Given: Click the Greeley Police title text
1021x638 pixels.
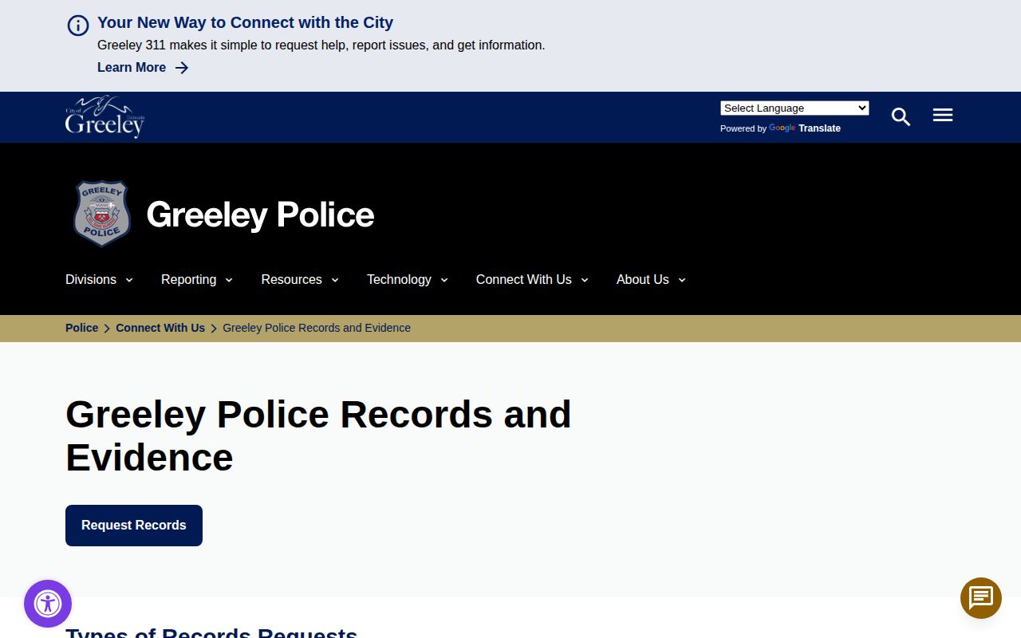Looking at the screenshot, I should tap(260, 215).
